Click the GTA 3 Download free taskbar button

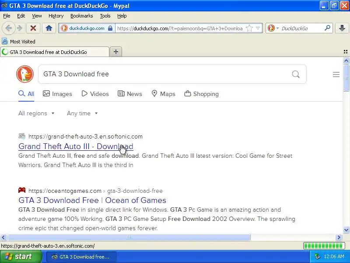[81, 257]
